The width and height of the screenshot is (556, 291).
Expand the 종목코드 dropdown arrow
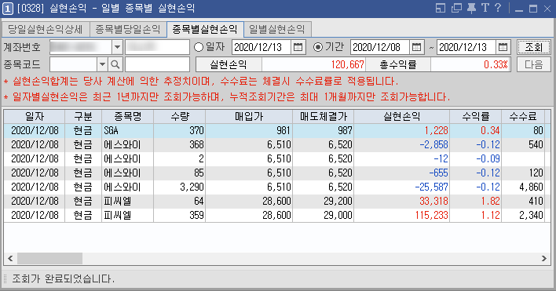coord(102,64)
